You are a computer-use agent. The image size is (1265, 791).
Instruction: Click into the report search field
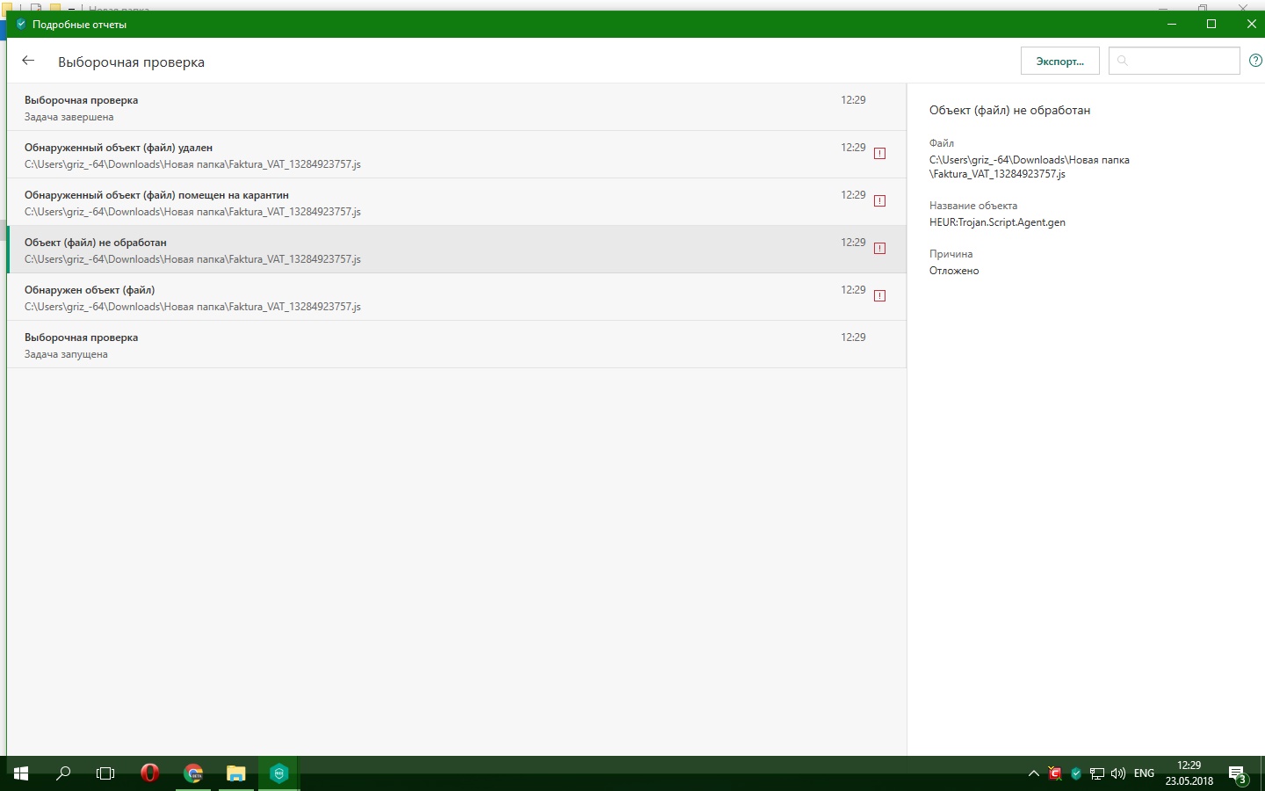click(x=1175, y=61)
